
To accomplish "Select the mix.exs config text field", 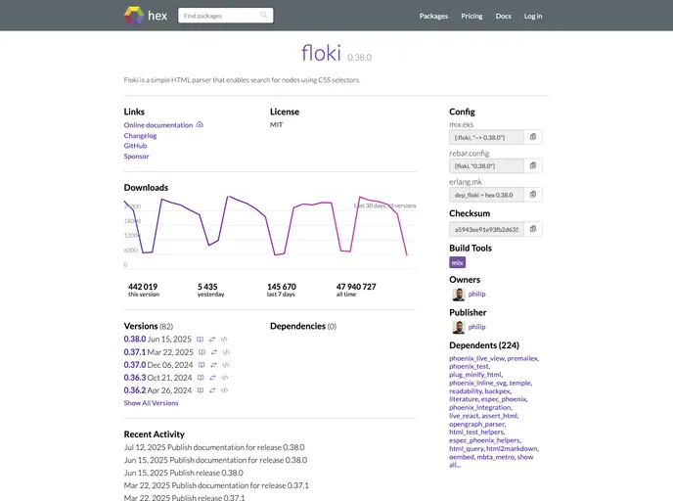I will 487,137.
